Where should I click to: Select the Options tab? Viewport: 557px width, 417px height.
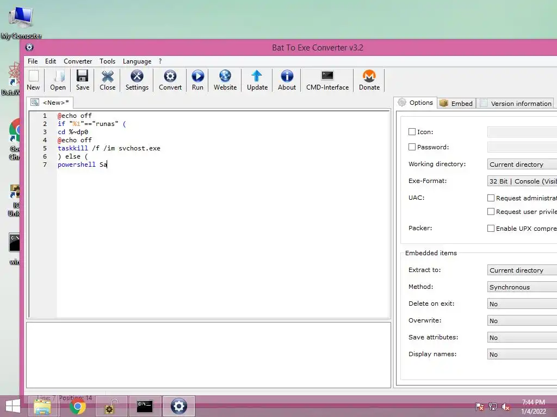point(416,103)
